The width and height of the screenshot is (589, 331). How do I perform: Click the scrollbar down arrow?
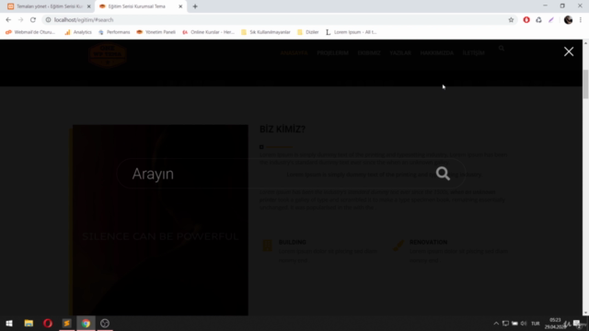click(x=585, y=313)
